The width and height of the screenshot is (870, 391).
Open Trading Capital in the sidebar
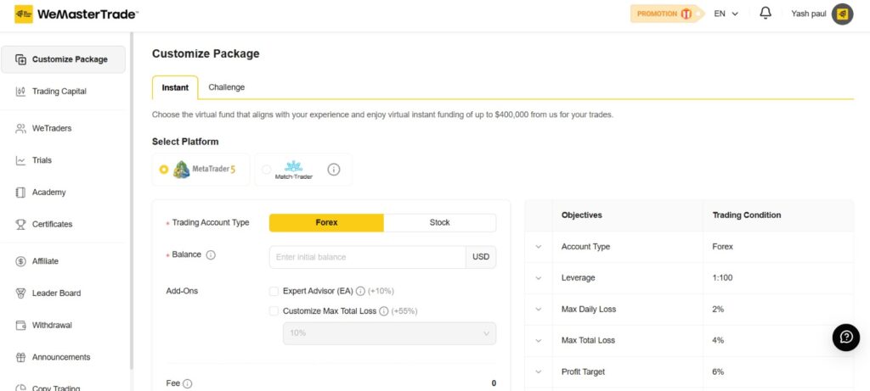[59, 92]
